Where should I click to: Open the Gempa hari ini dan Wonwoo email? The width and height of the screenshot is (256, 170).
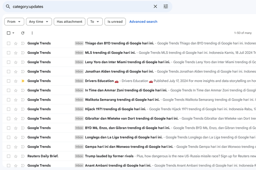click(129, 147)
